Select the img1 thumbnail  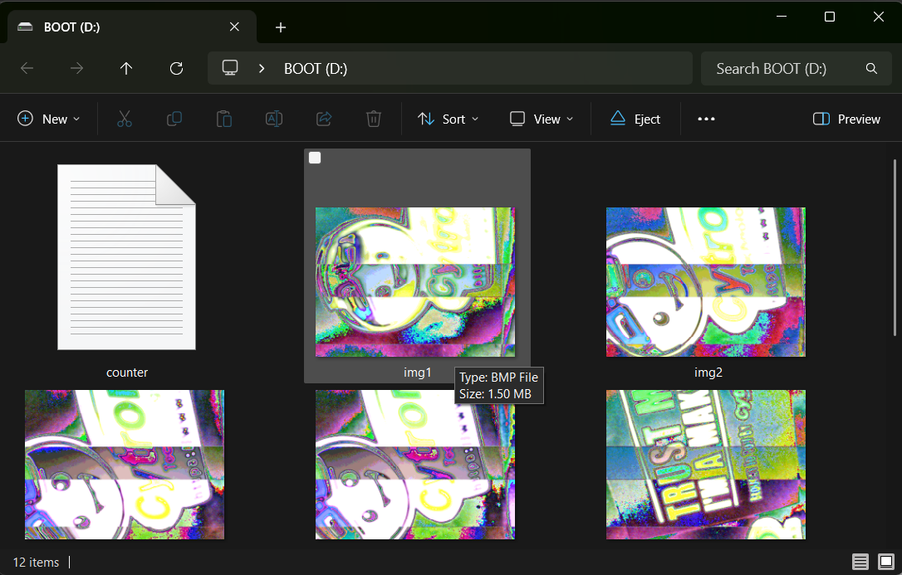(x=415, y=281)
